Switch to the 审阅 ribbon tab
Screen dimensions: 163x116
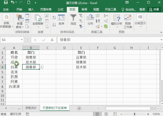point(84,9)
